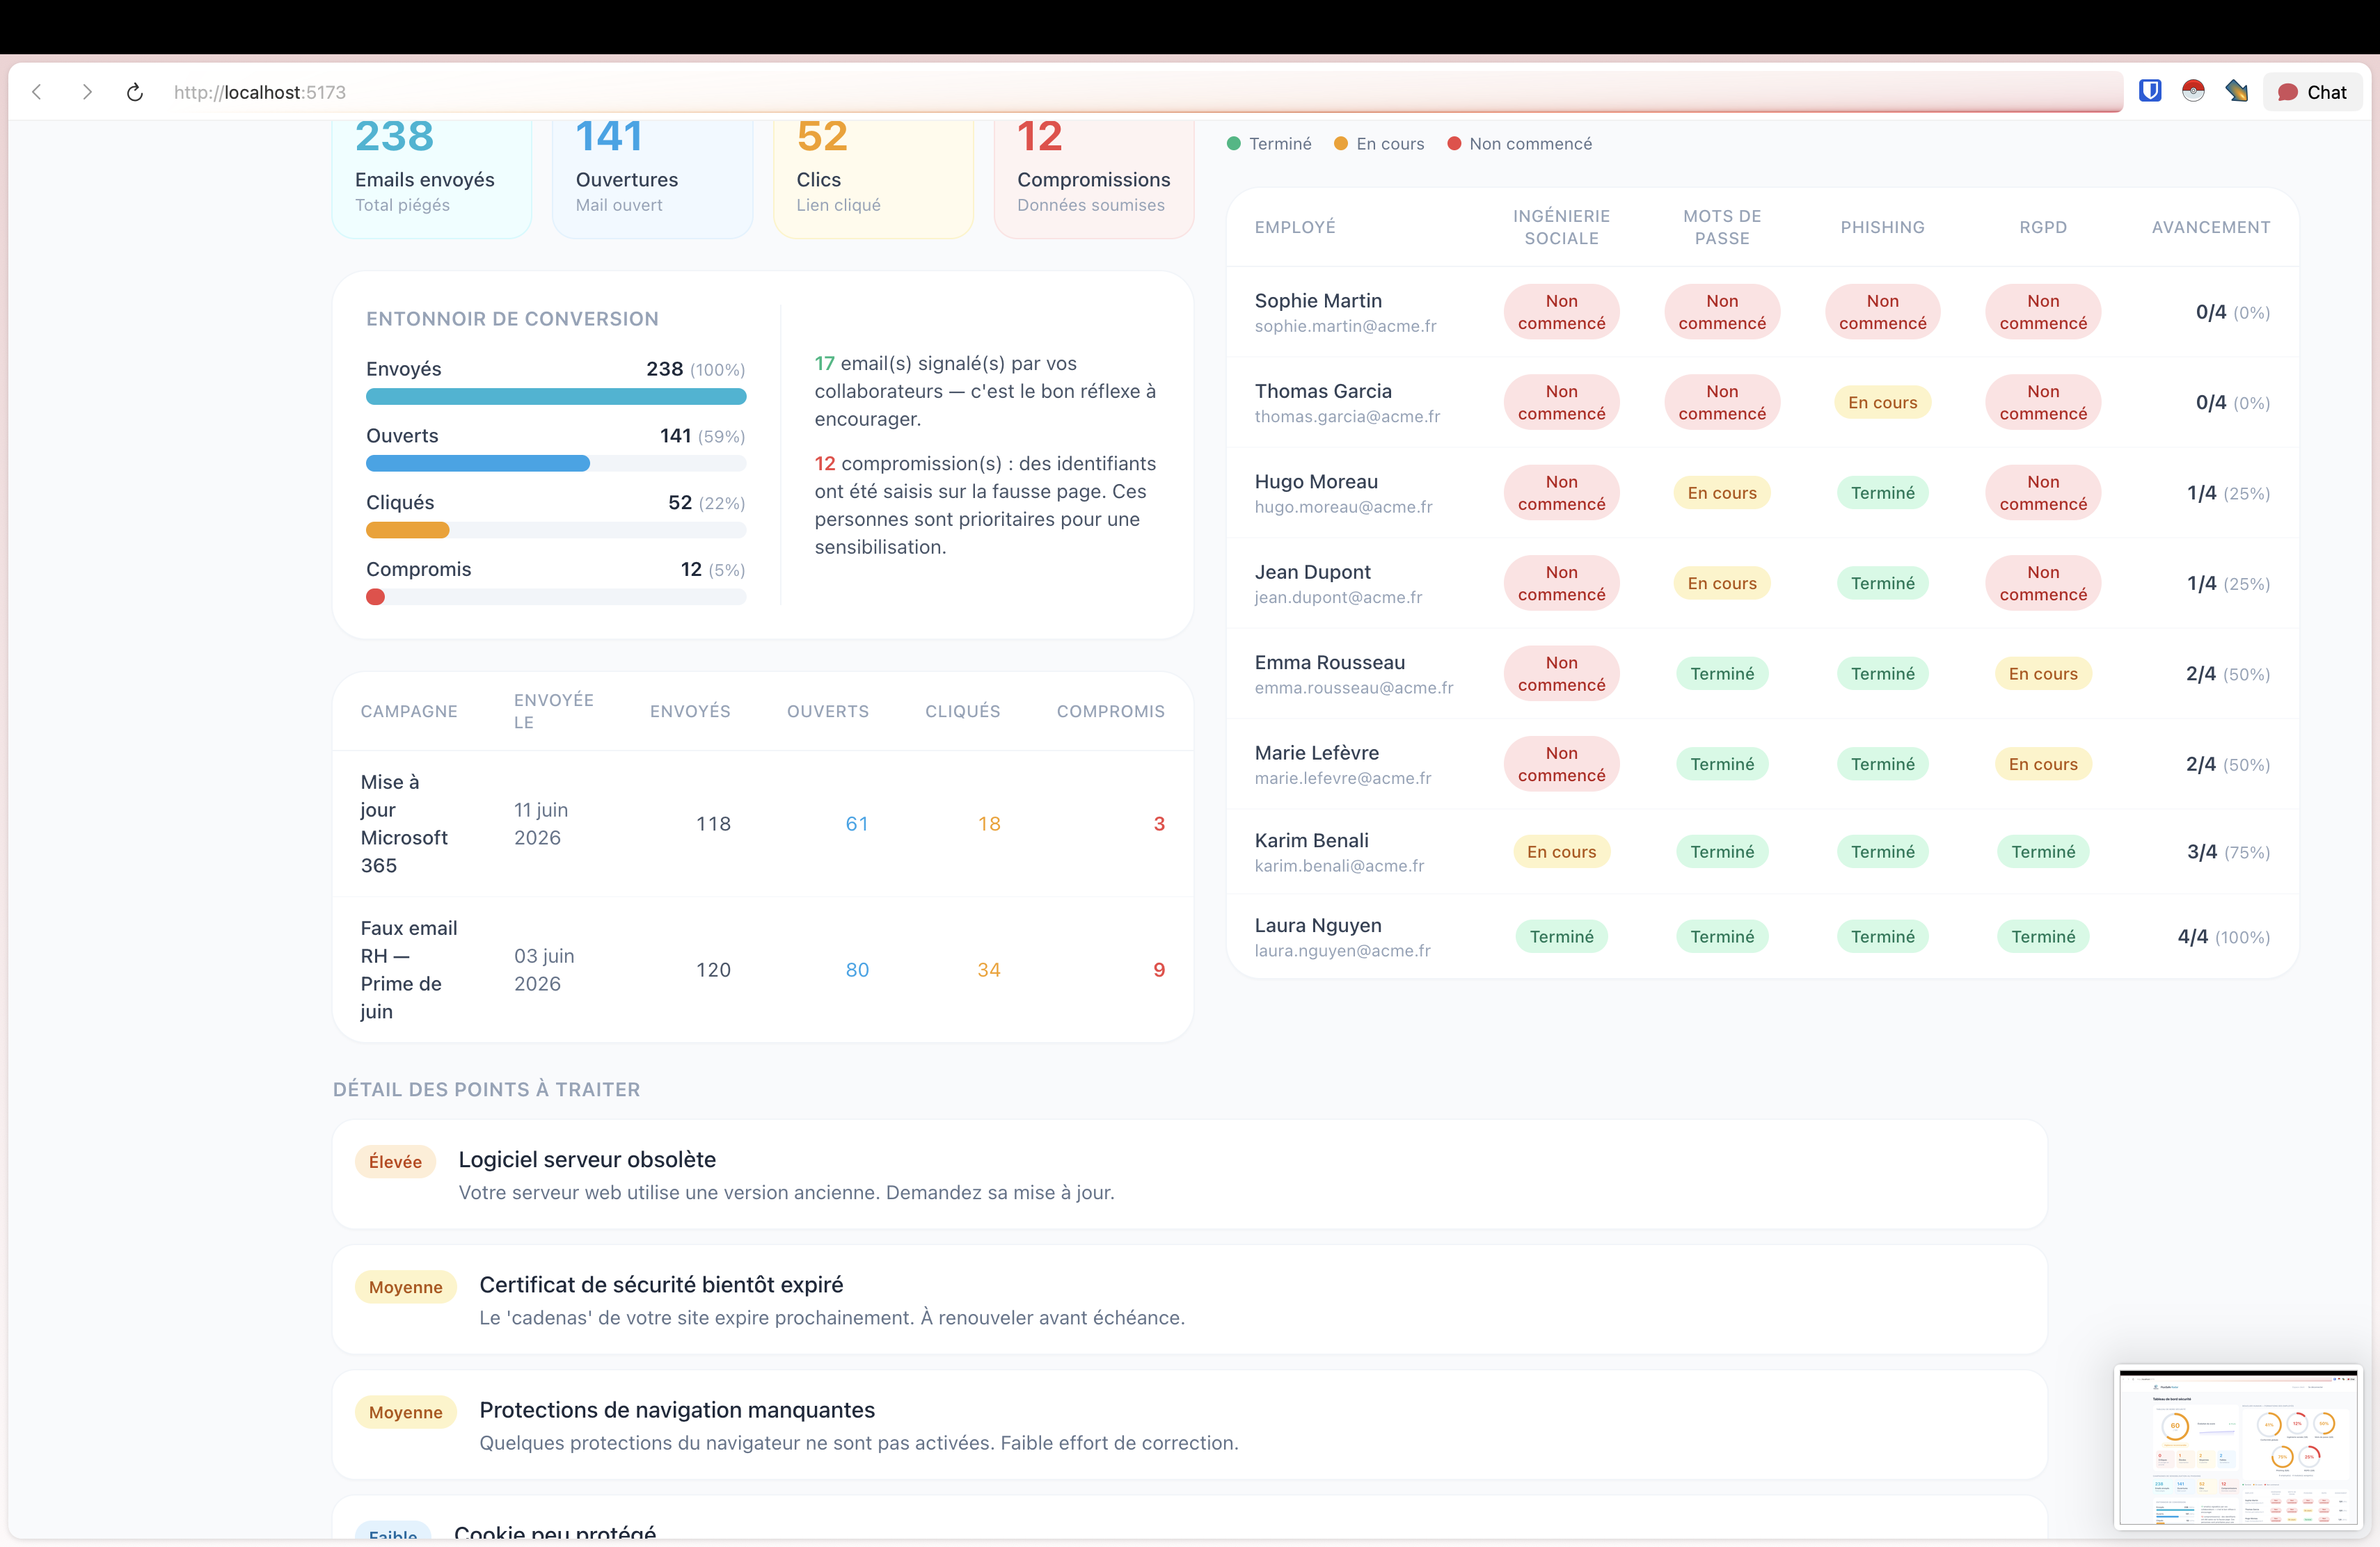2380x1547 pixels.
Task: Click the Cliqués orange progress bar
Action: click(x=407, y=529)
